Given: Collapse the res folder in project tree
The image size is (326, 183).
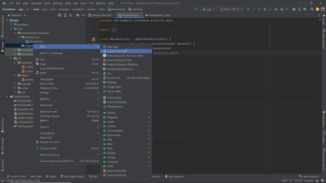Looking at the screenshot, I should tap(11, 58).
